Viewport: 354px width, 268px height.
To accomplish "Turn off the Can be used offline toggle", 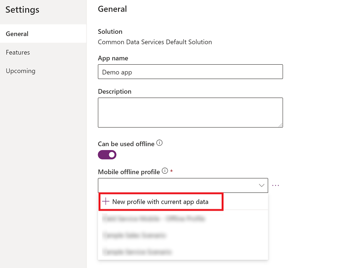I will pos(107,155).
